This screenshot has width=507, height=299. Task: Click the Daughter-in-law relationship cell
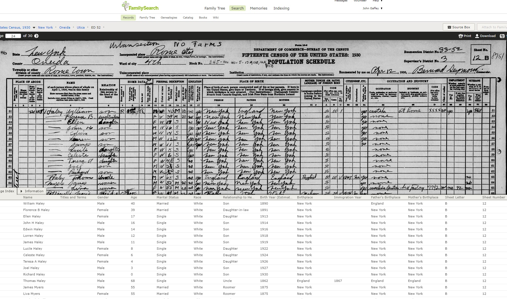236,210
